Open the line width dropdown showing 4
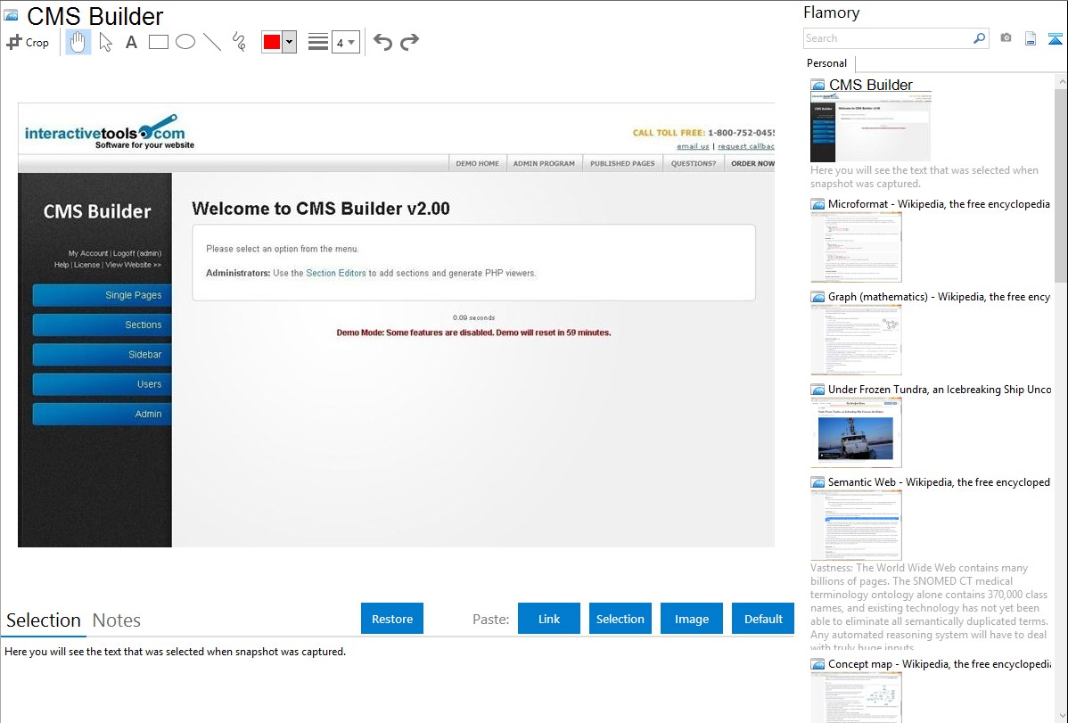The image size is (1068, 723). pos(345,42)
